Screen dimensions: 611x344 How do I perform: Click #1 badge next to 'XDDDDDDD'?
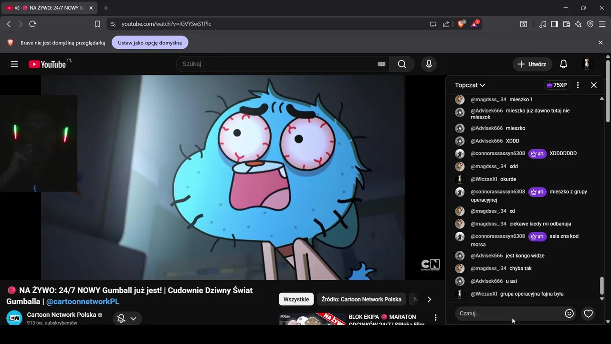tap(537, 154)
